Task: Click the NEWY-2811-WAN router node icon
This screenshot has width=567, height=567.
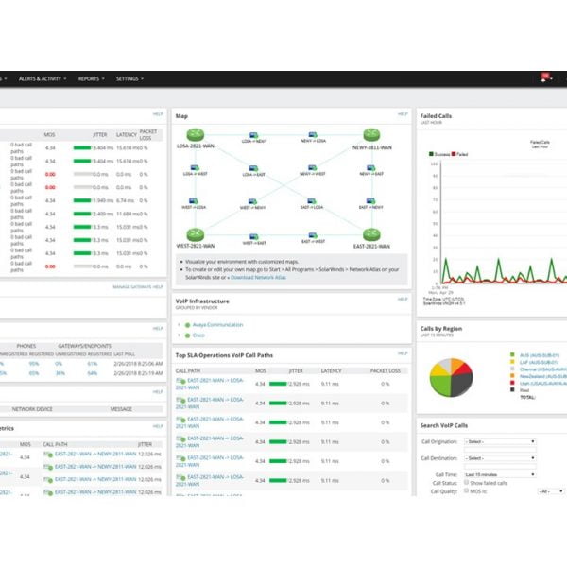Action: point(373,135)
